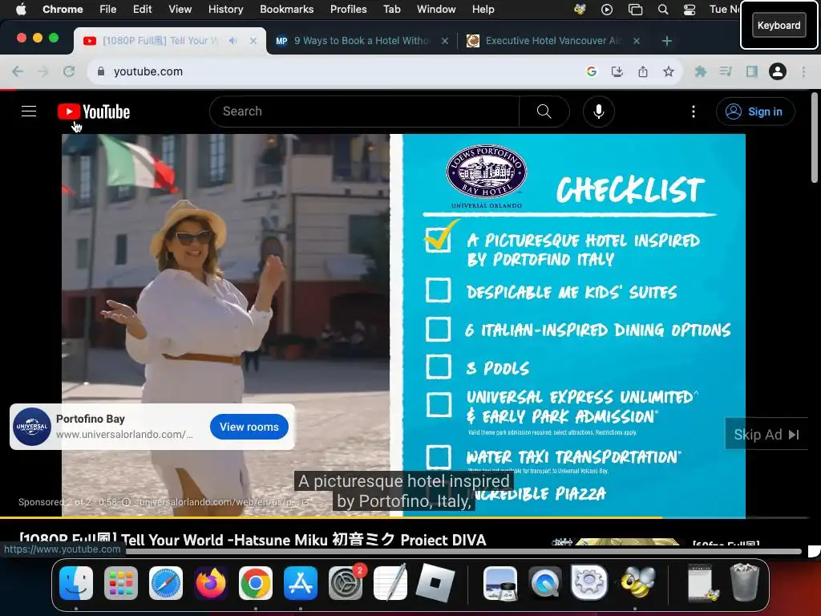Screen dimensions: 821x616
Task: Close the '9 Ways to Book a Hotel' tab
Action: tap(444, 40)
